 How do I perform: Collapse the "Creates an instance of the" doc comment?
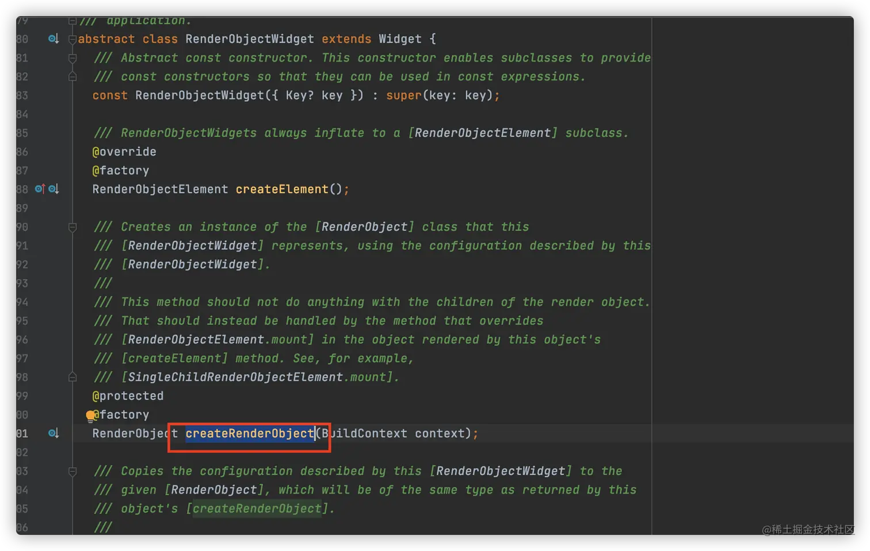click(x=72, y=228)
